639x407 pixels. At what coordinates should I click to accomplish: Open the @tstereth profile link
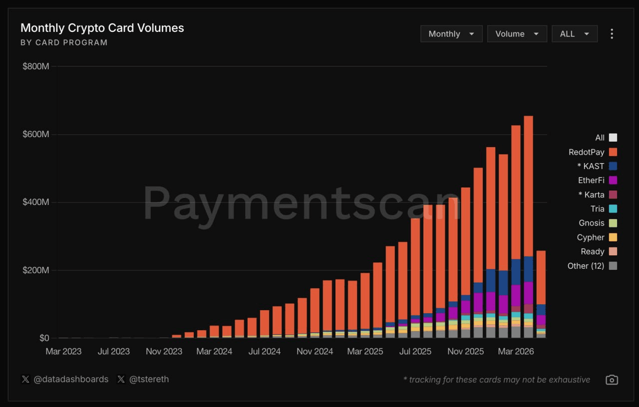pos(149,380)
